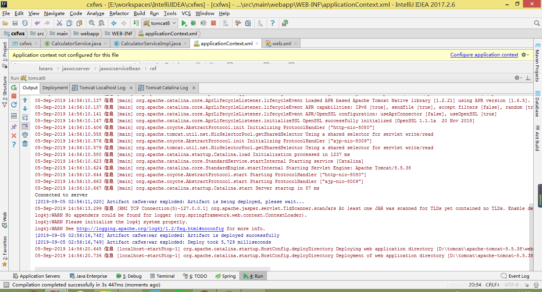Open the Run panel gear settings menu
The image size is (542, 292).
[x=518, y=78]
